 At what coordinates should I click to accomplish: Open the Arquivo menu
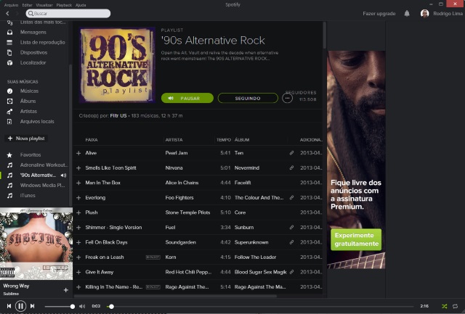(12, 5)
